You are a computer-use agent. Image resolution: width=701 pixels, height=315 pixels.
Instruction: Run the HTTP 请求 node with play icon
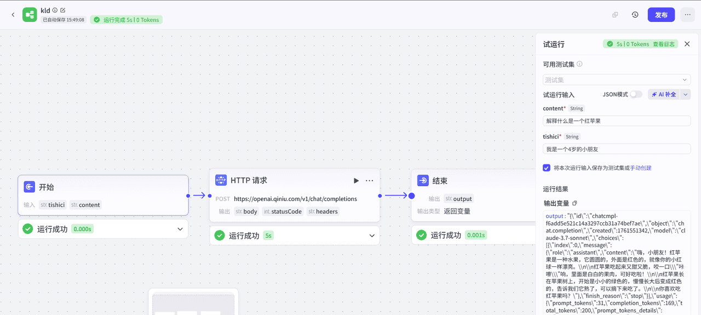coord(356,181)
